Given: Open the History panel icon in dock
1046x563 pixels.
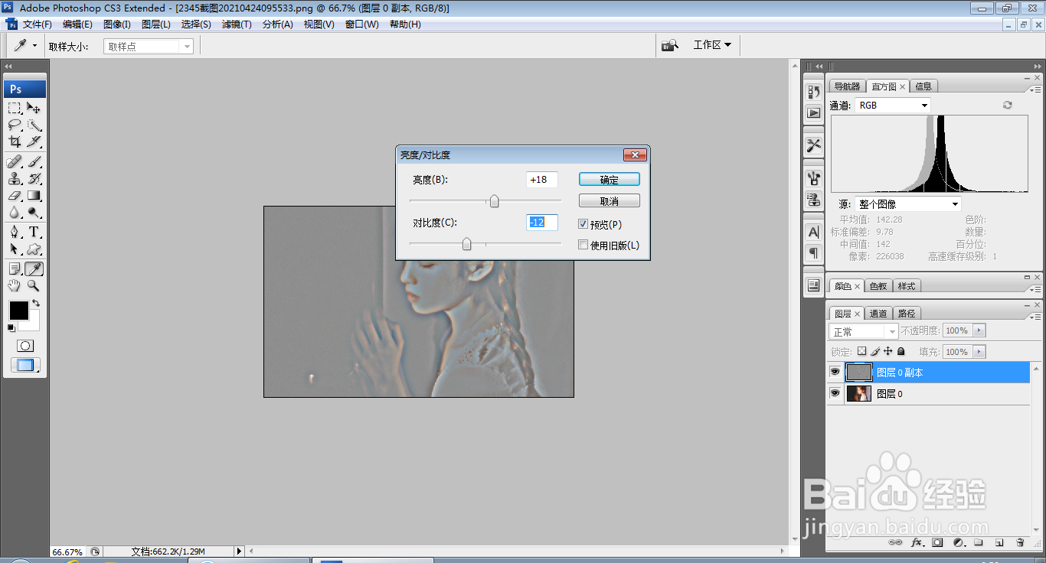Looking at the screenshot, I should pos(814,92).
